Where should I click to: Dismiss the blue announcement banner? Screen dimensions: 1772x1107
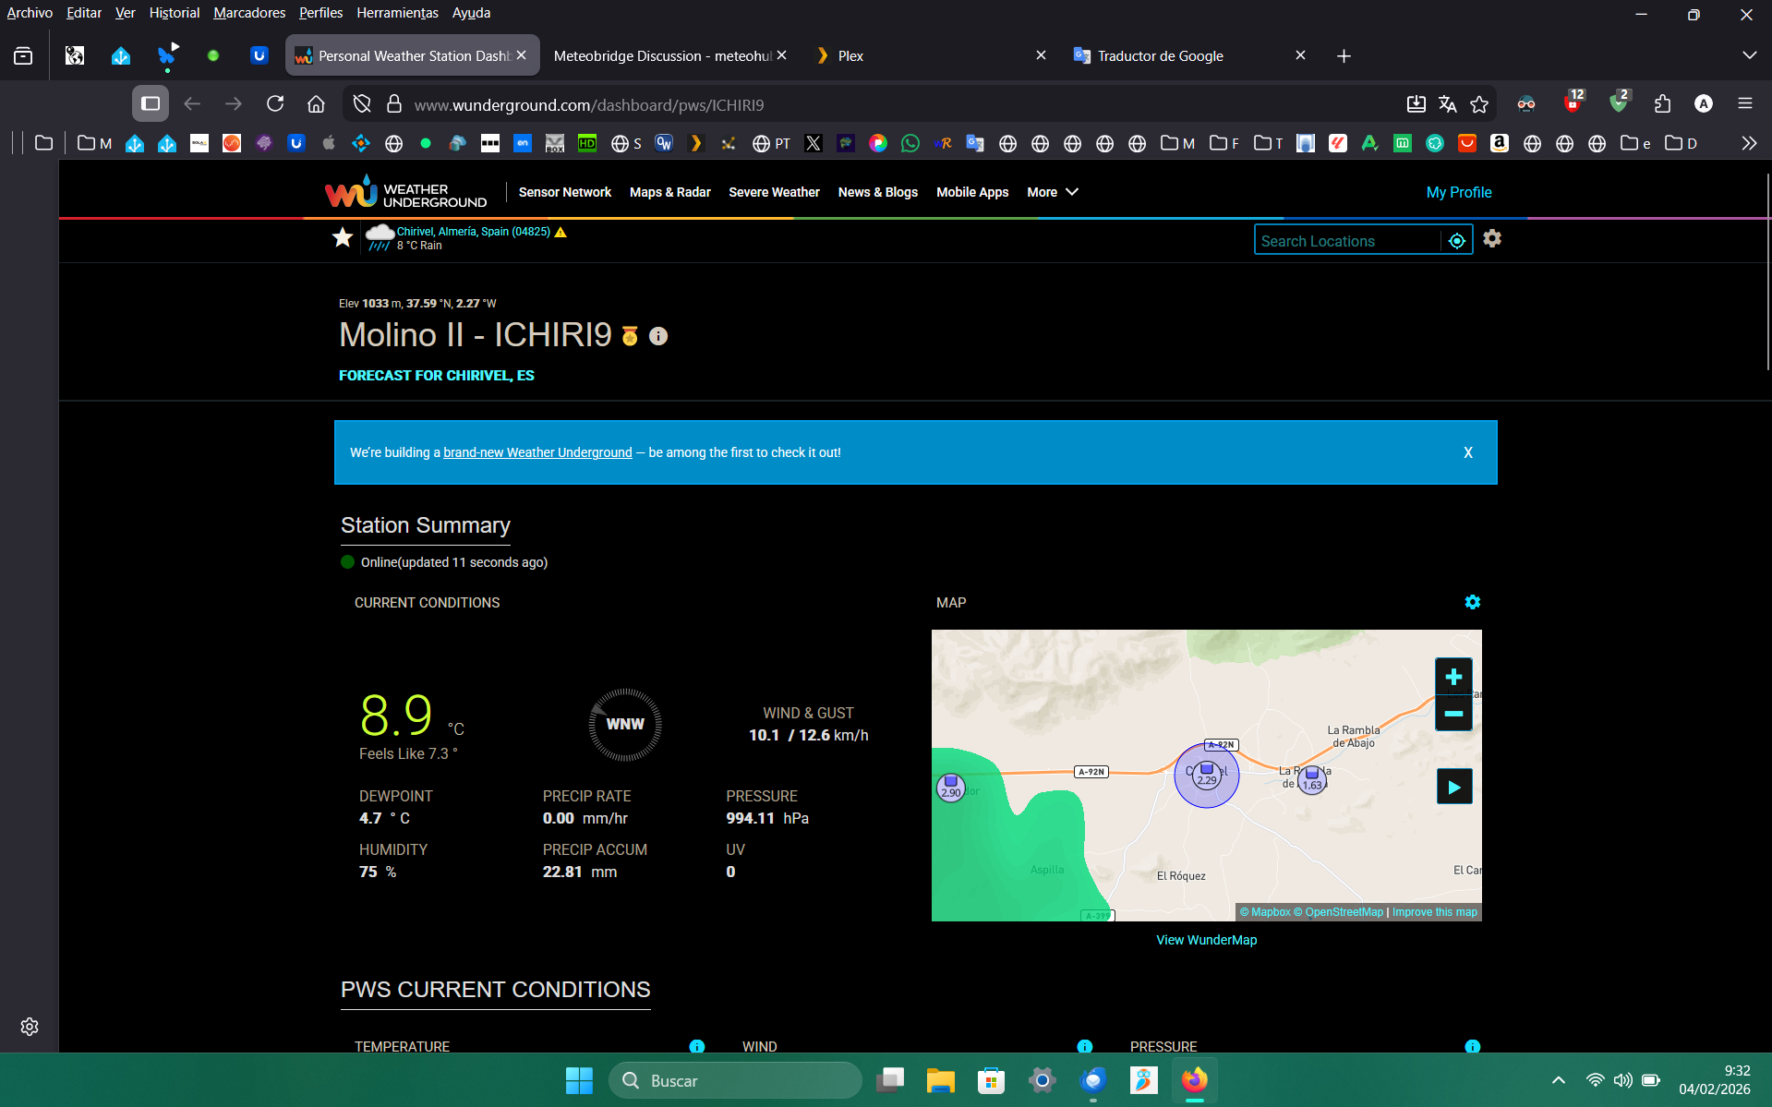point(1467,452)
